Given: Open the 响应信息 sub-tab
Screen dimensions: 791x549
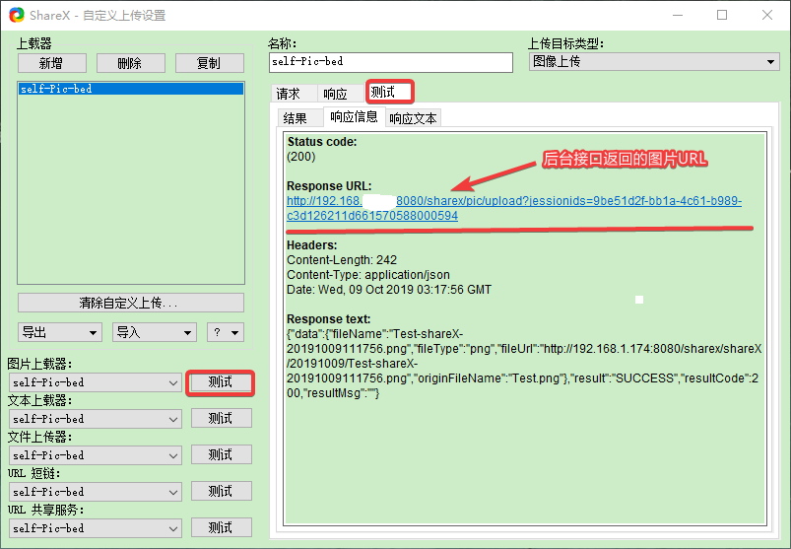Looking at the screenshot, I should (x=355, y=117).
